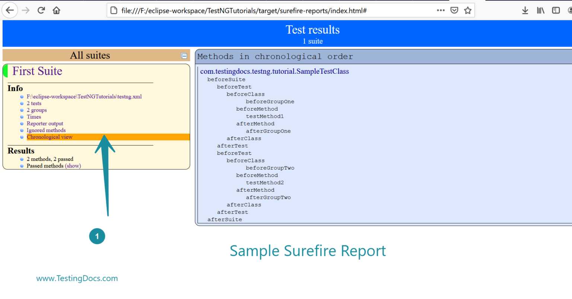The width and height of the screenshot is (572, 299).
Task: Open the page actions three-dots menu
Action: point(441,10)
